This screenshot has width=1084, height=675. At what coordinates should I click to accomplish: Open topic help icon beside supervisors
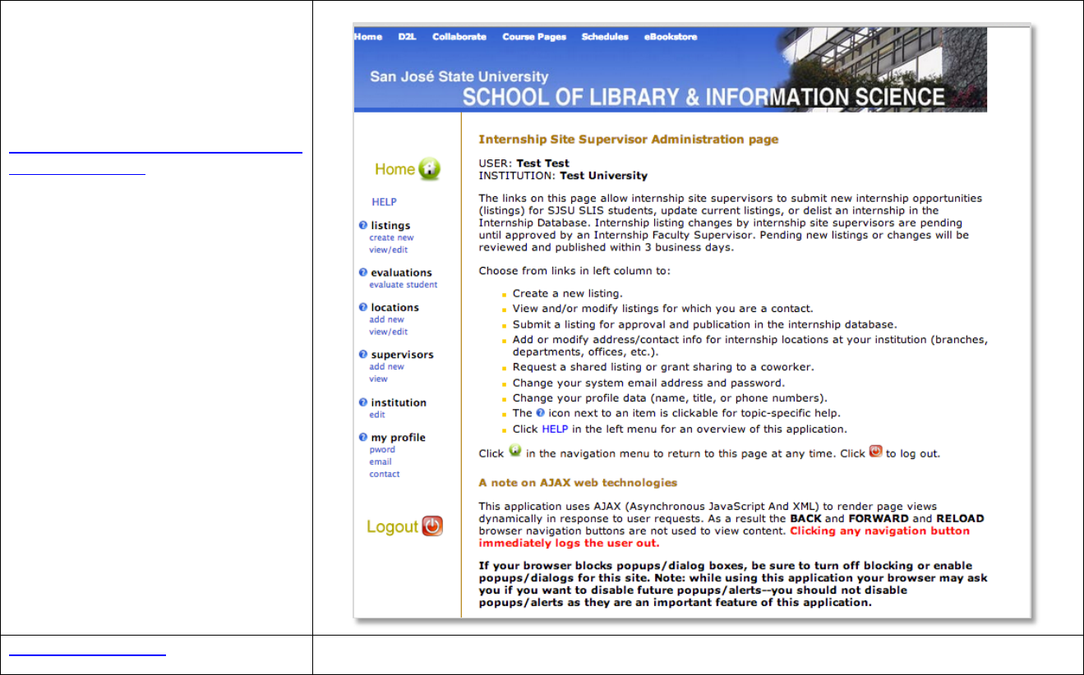point(363,354)
